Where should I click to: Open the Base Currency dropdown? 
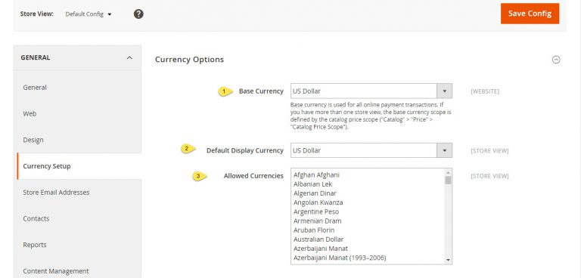[x=371, y=91]
